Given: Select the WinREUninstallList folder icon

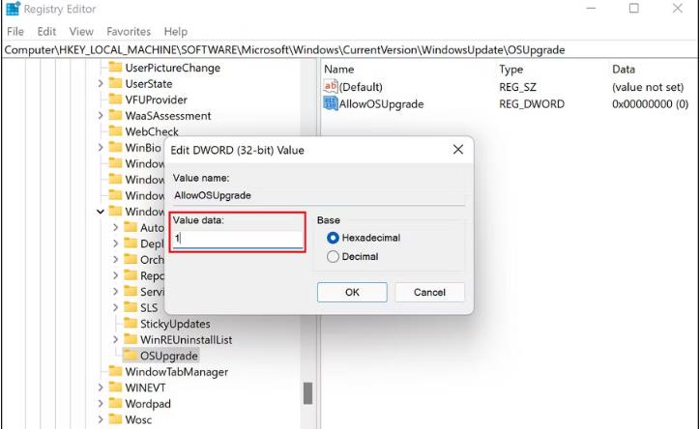Looking at the screenshot, I should 131,339.
